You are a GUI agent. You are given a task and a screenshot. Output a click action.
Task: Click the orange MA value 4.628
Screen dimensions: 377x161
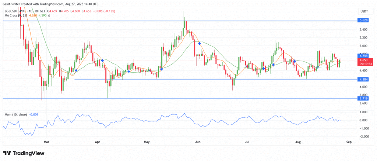tap(32, 15)
